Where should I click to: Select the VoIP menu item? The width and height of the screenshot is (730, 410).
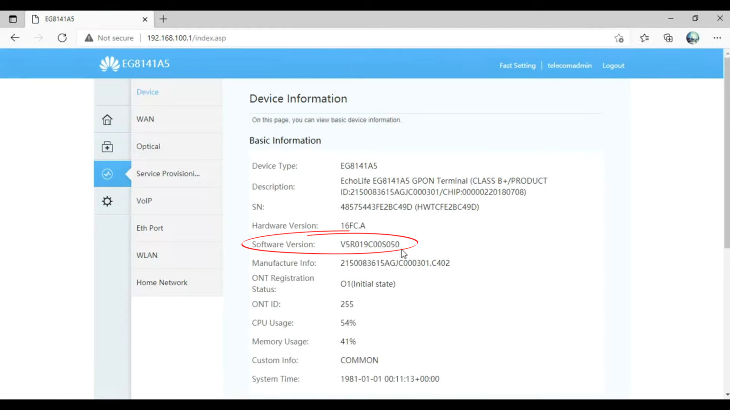[x=144, y=201]
